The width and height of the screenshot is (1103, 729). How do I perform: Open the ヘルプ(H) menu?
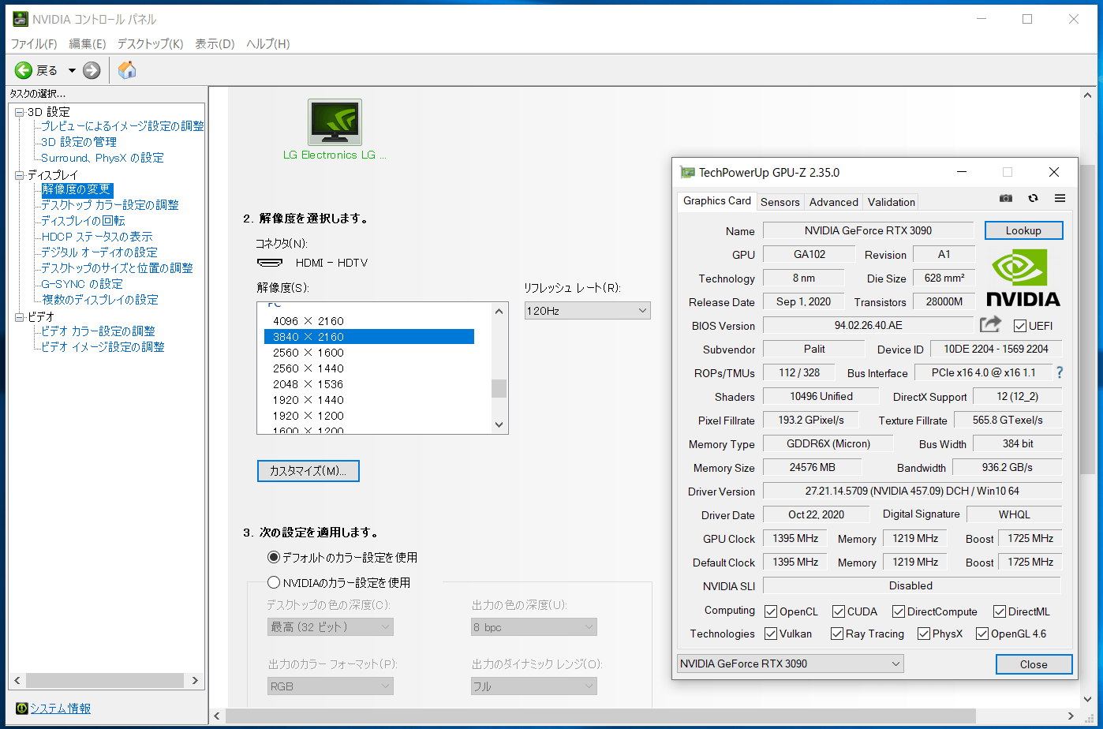[x=267, y=44]
